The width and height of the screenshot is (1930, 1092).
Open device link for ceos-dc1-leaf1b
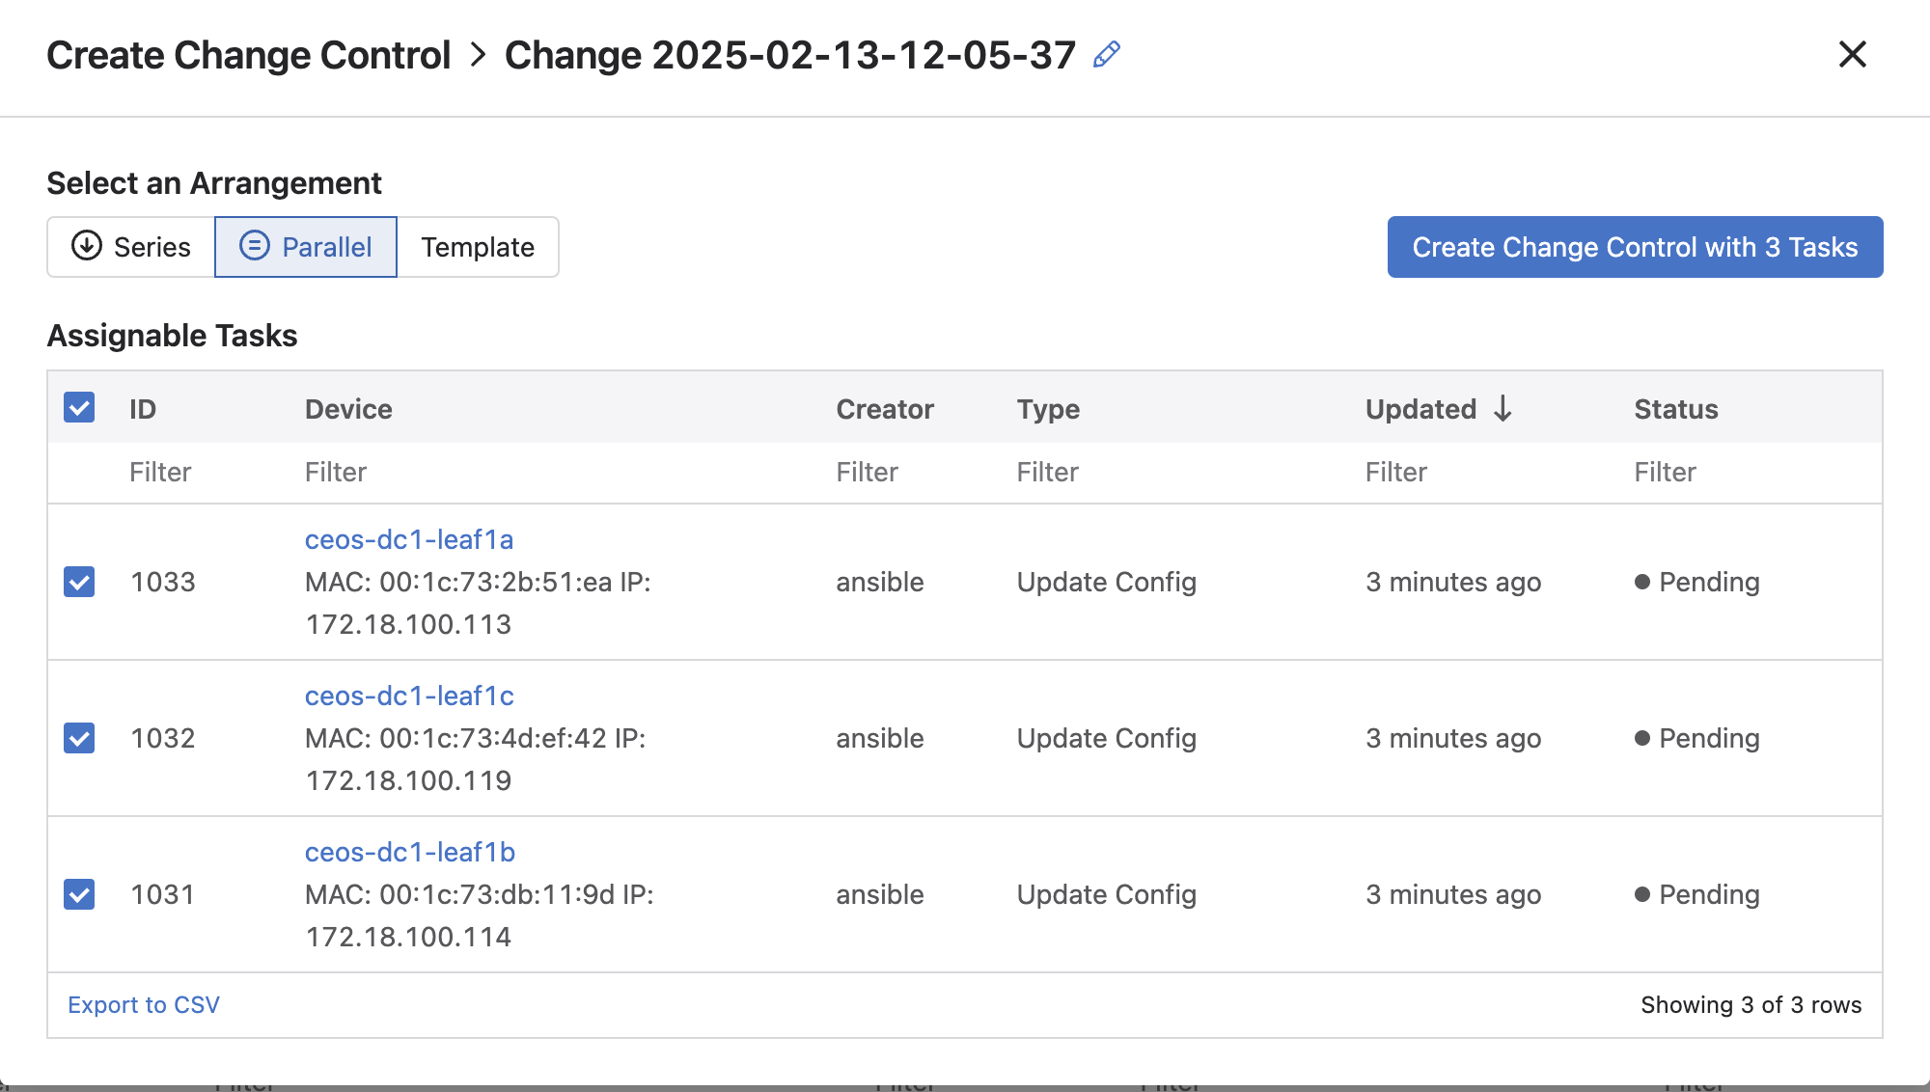tap(408, 851)
